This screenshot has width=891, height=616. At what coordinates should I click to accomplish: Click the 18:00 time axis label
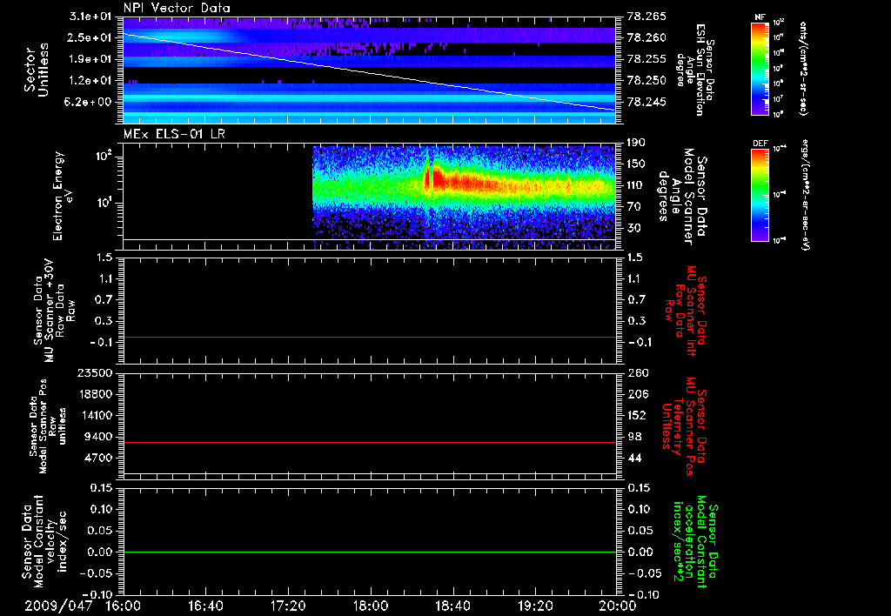click(371, 606)
